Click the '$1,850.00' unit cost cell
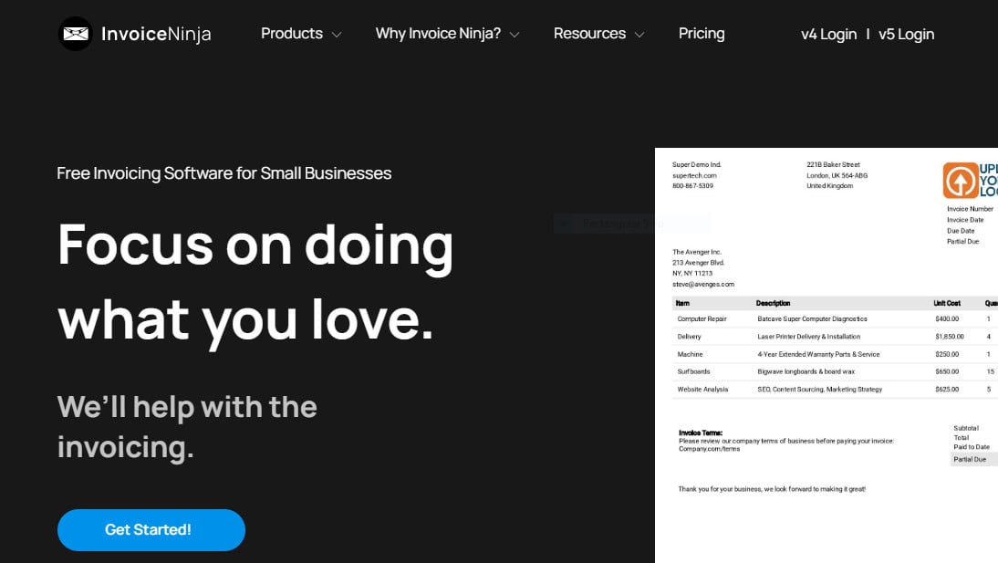 click(950, 337)
